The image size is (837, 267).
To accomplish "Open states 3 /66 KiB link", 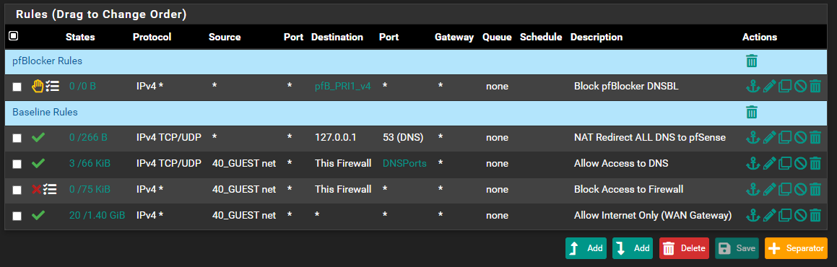I will [x=90, y=164].
